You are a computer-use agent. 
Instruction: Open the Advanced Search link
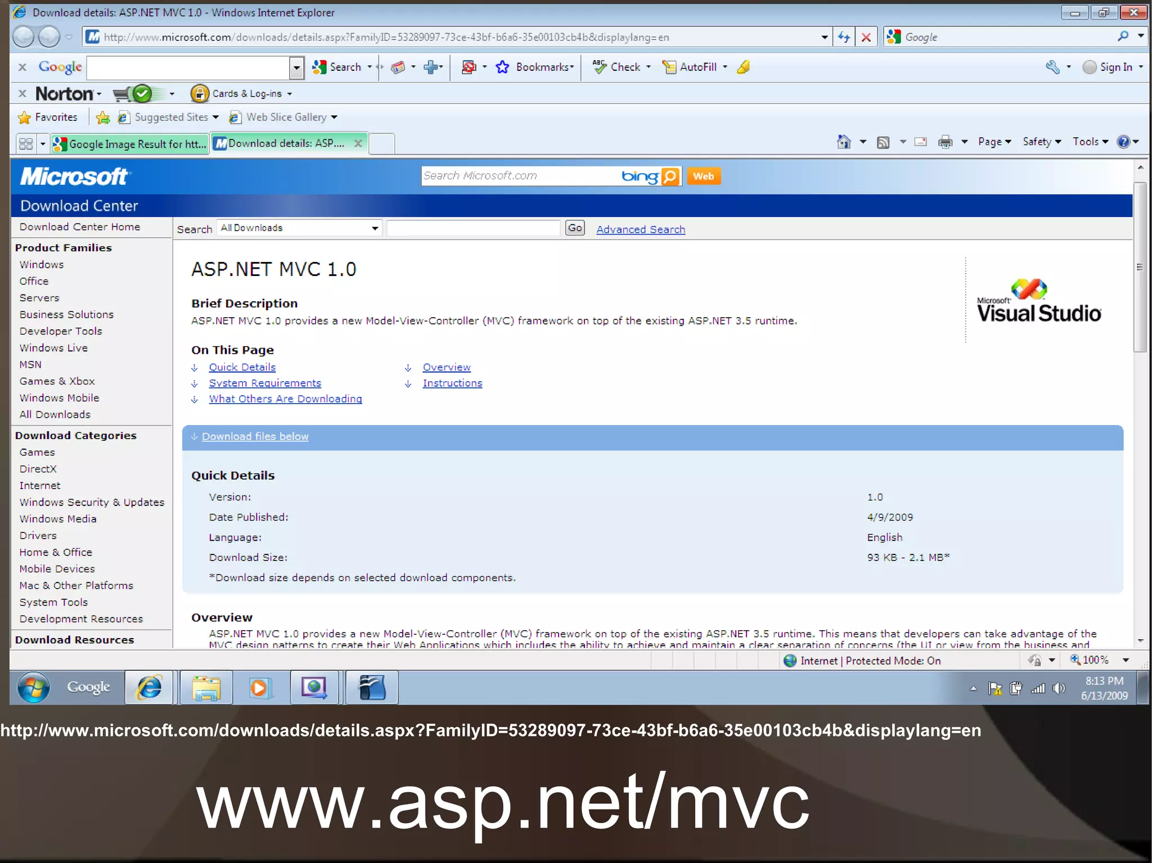tap(641, 229)
